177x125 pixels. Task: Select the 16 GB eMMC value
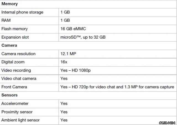pos(73,29)
